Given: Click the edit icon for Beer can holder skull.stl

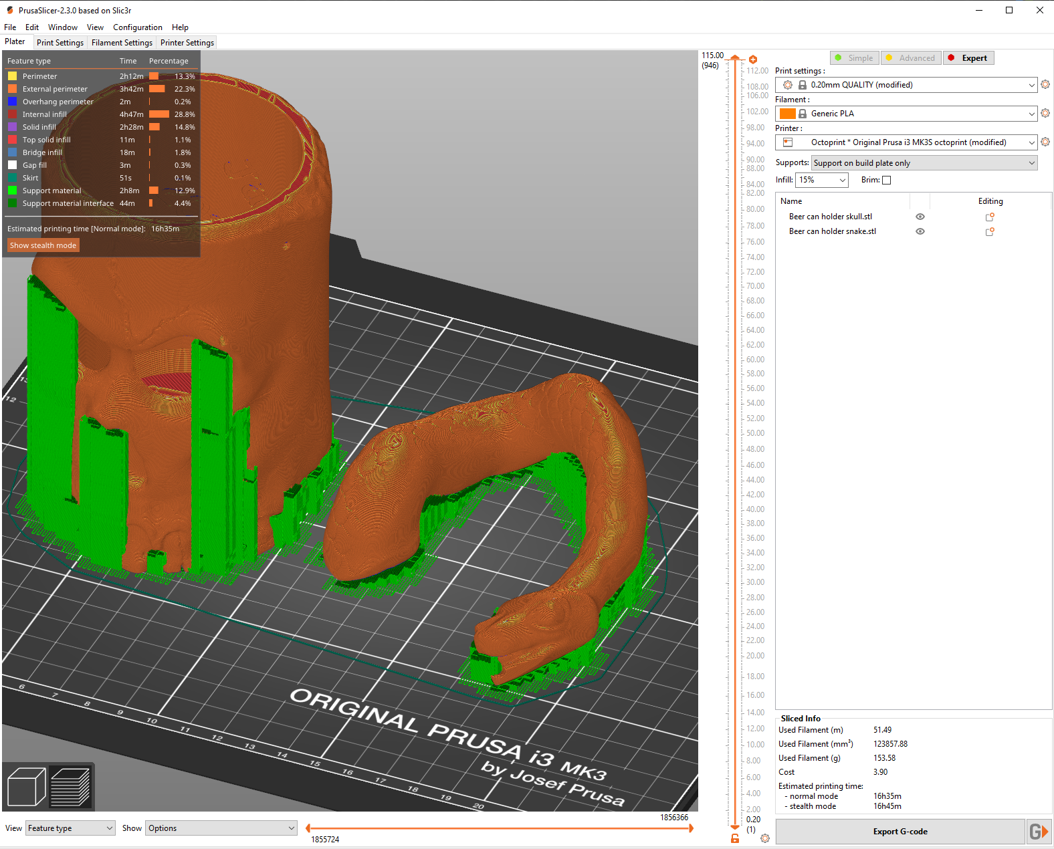Looking at the screenshot, I should tap(990, 217).
